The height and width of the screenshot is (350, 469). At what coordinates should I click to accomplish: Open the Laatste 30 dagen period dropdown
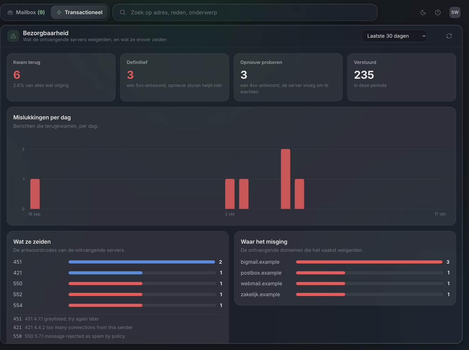(x=394, y=36)
